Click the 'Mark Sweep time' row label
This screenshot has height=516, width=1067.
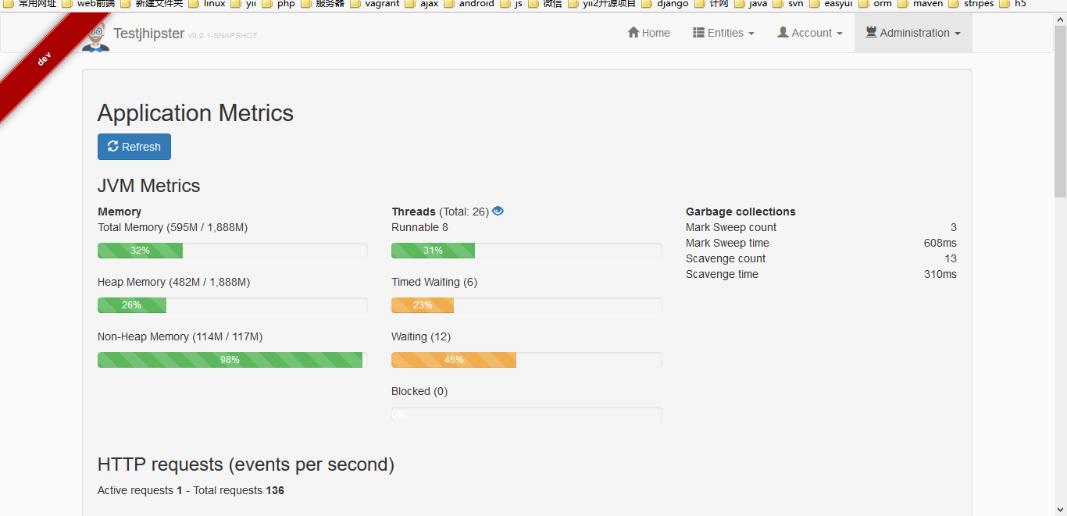(727, 243)
